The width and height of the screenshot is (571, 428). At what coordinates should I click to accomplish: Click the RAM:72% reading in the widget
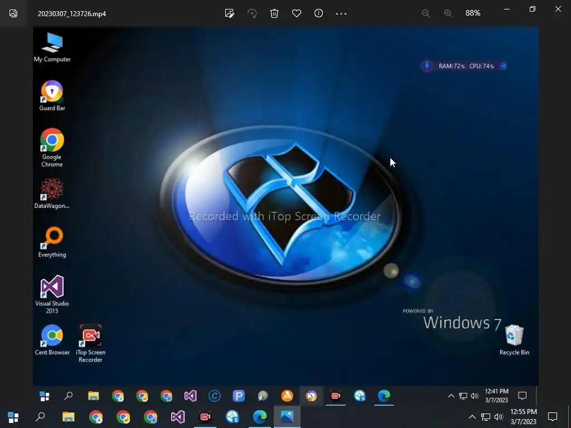tap(452, 66)
